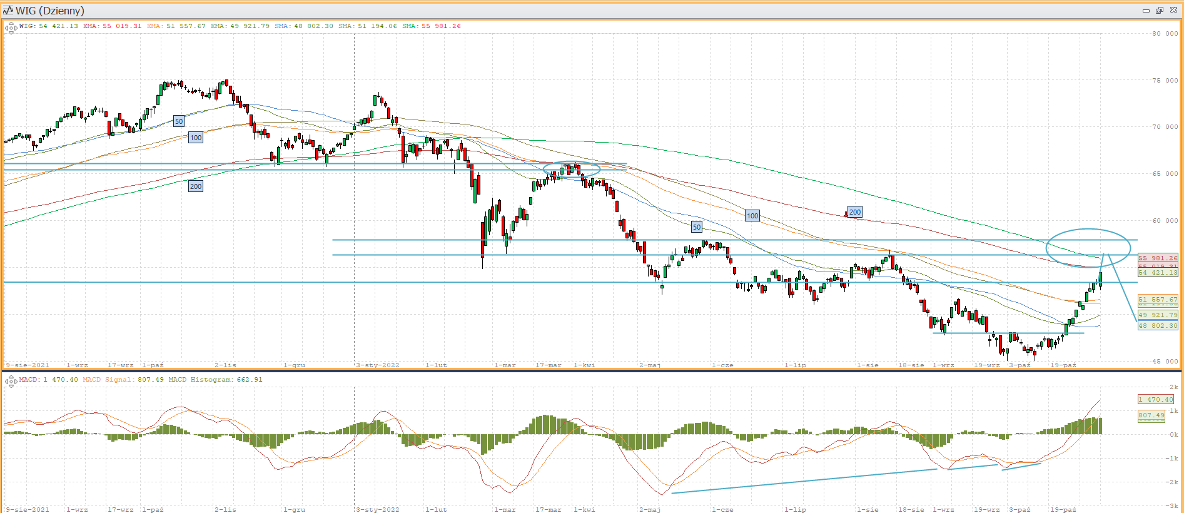Select the WIG (Dzienny) window title

coord(50,11)
